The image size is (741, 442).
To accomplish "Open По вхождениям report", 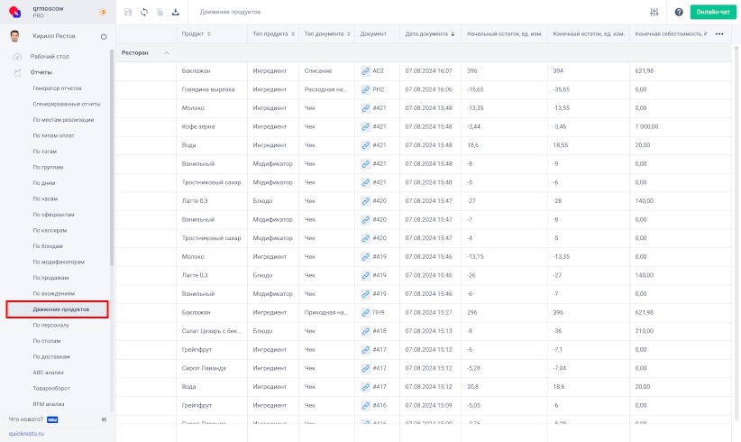I will click(x=53, y=293).
